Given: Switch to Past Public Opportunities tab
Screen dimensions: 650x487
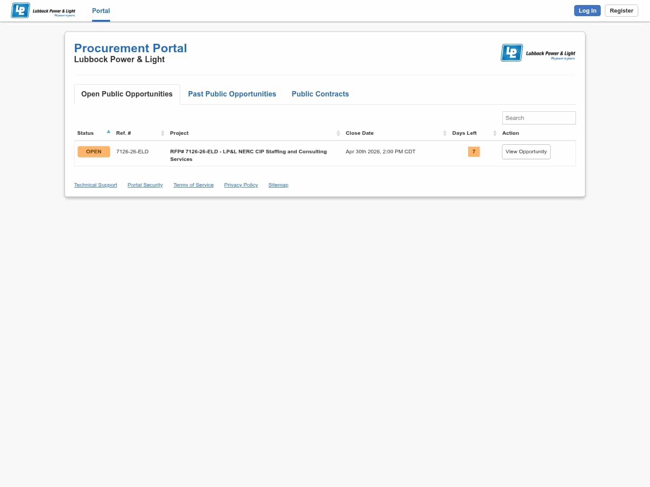Looking at the screenshot, I should 232,94.
